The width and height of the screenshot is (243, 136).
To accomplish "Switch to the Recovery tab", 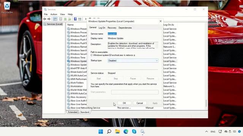I will point(112,28).
